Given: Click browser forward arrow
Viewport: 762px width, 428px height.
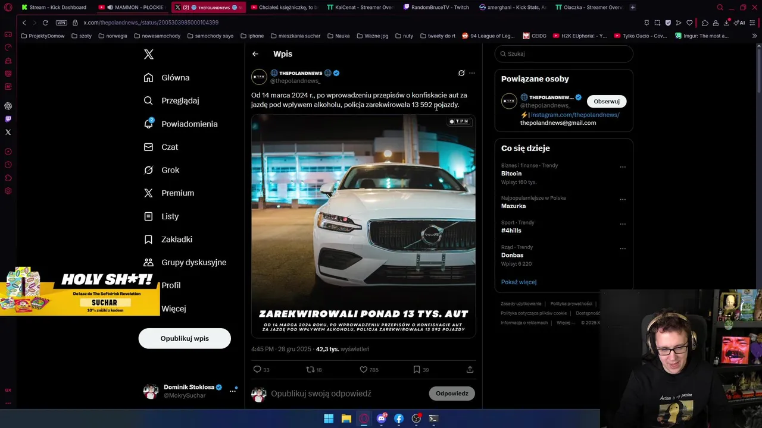Looking at the screenshot, I should 34,23.
